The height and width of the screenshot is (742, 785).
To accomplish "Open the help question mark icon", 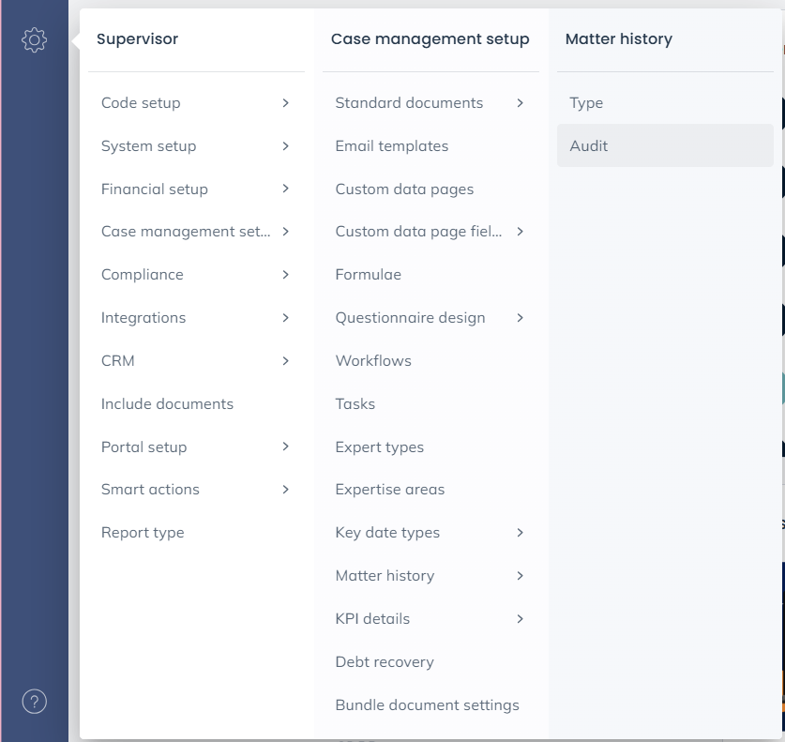I will tap(34, 701).
